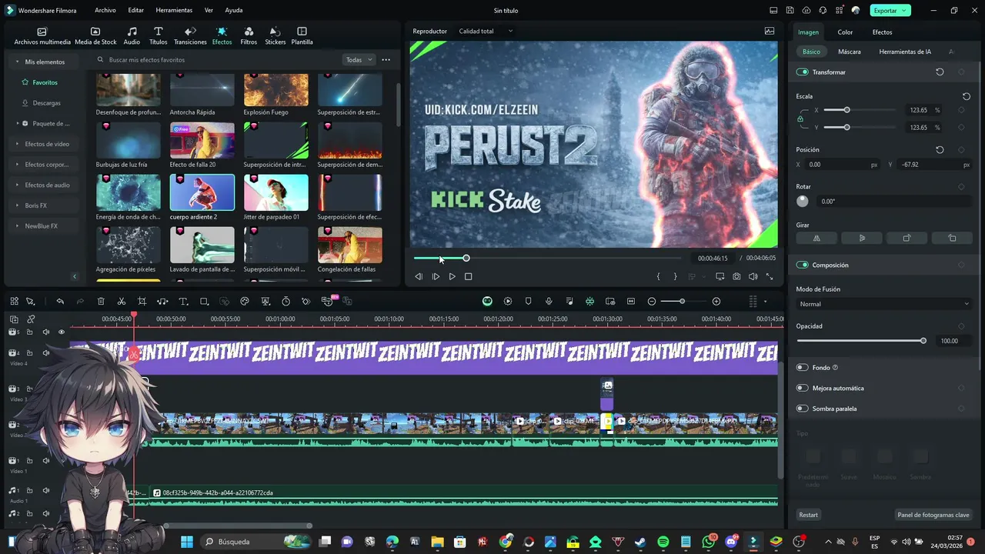Open the speed stopwatch tool
The width and height of the screenshot is (985, 554).
click(x=285, y=302)
